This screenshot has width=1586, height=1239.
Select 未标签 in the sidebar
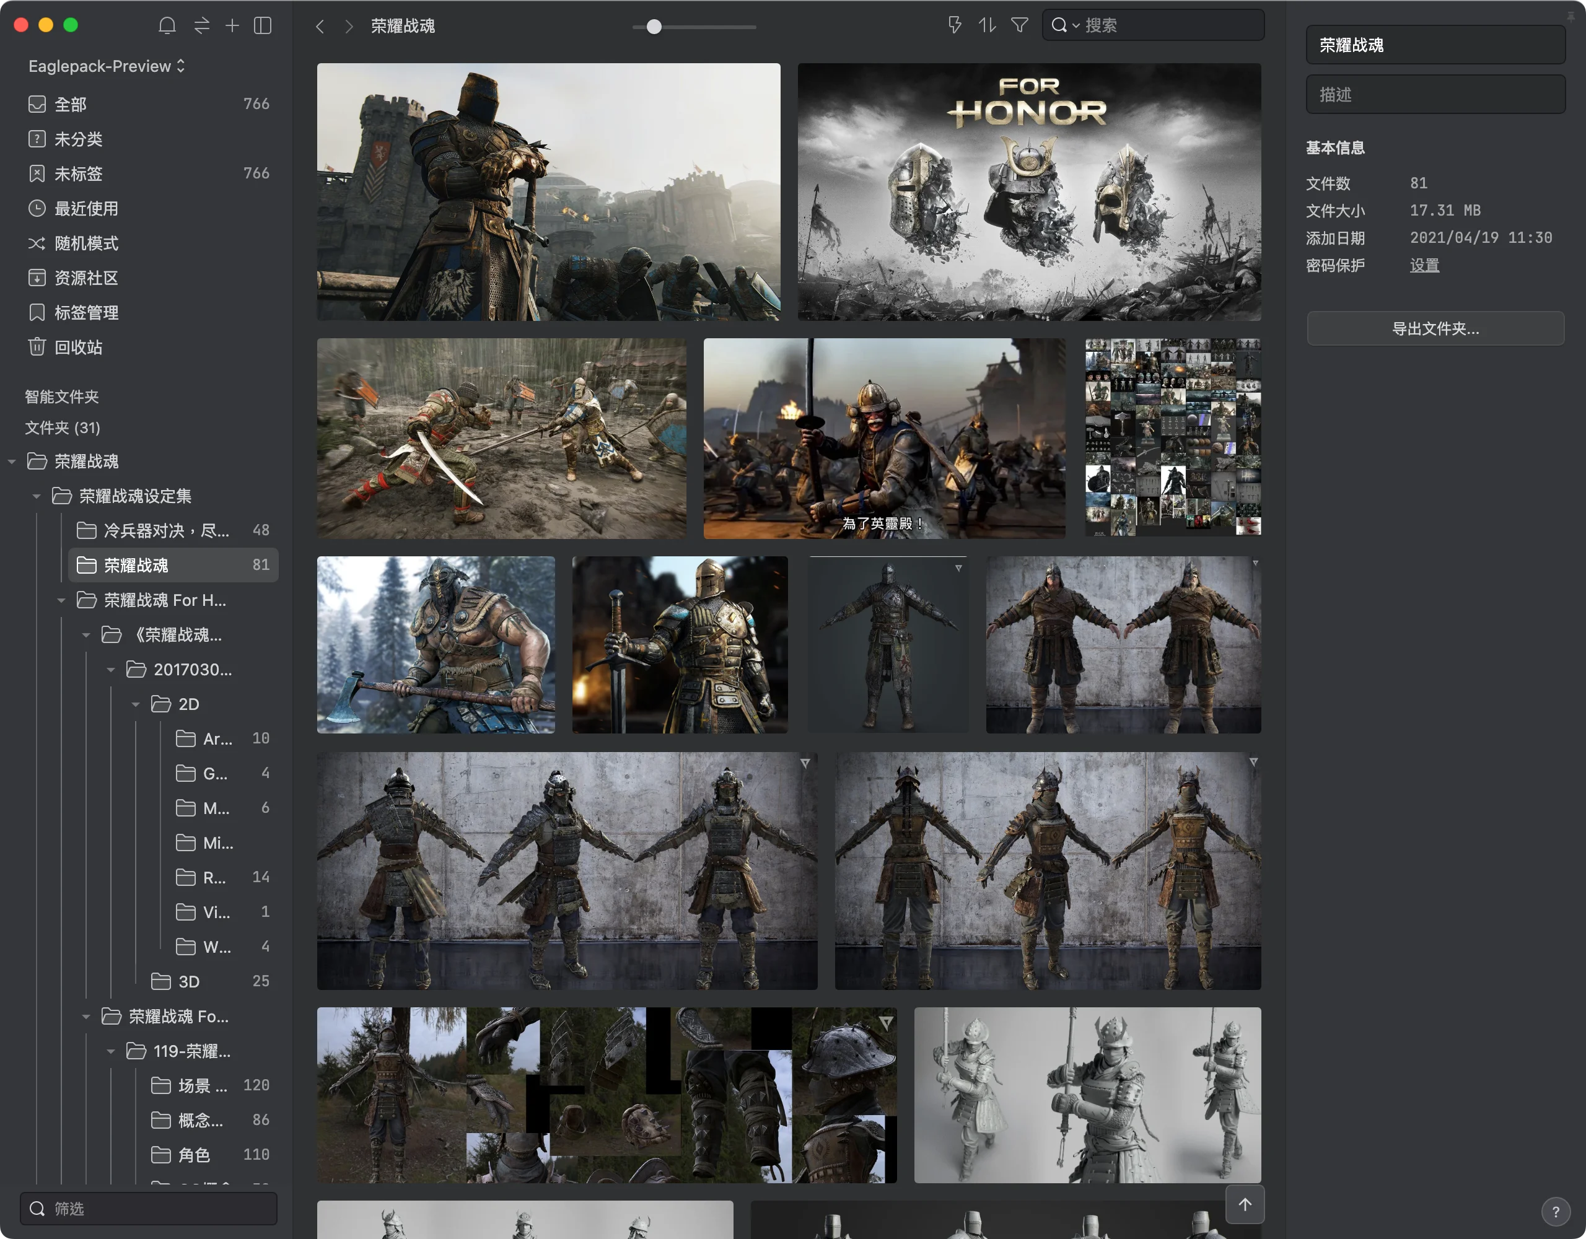(x=148, y=173)
